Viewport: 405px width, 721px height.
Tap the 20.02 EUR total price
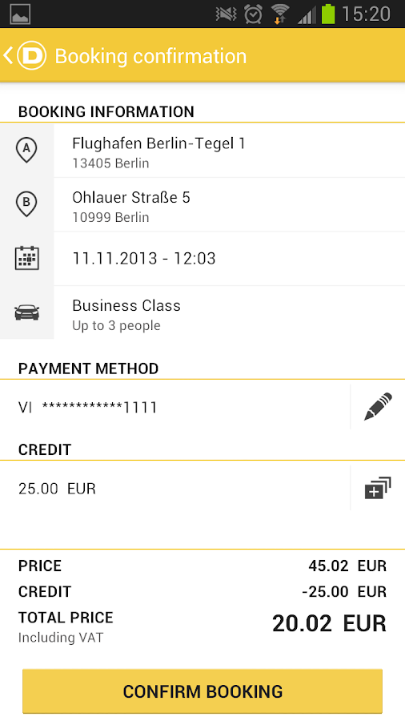pos(329,624)
